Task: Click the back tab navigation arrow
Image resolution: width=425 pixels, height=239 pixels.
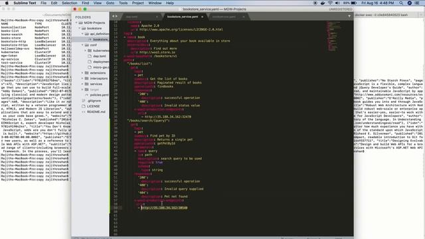Action: (x=113, y=17)
